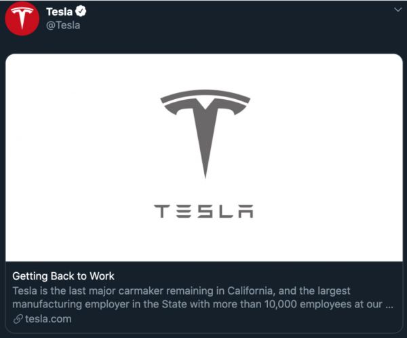Expand the tweet options chevron
407x338 pixels.
tap(398, 10)
